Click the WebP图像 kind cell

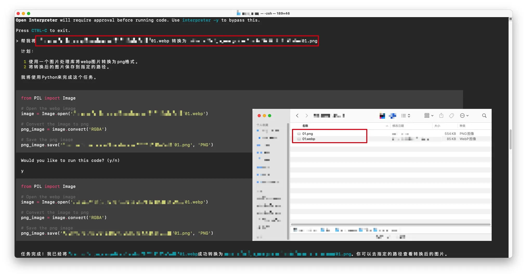(468, 139)
